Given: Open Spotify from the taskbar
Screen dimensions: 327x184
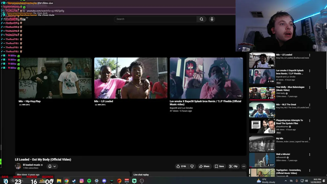Looking at the screenshot, I should pos(89,181).
